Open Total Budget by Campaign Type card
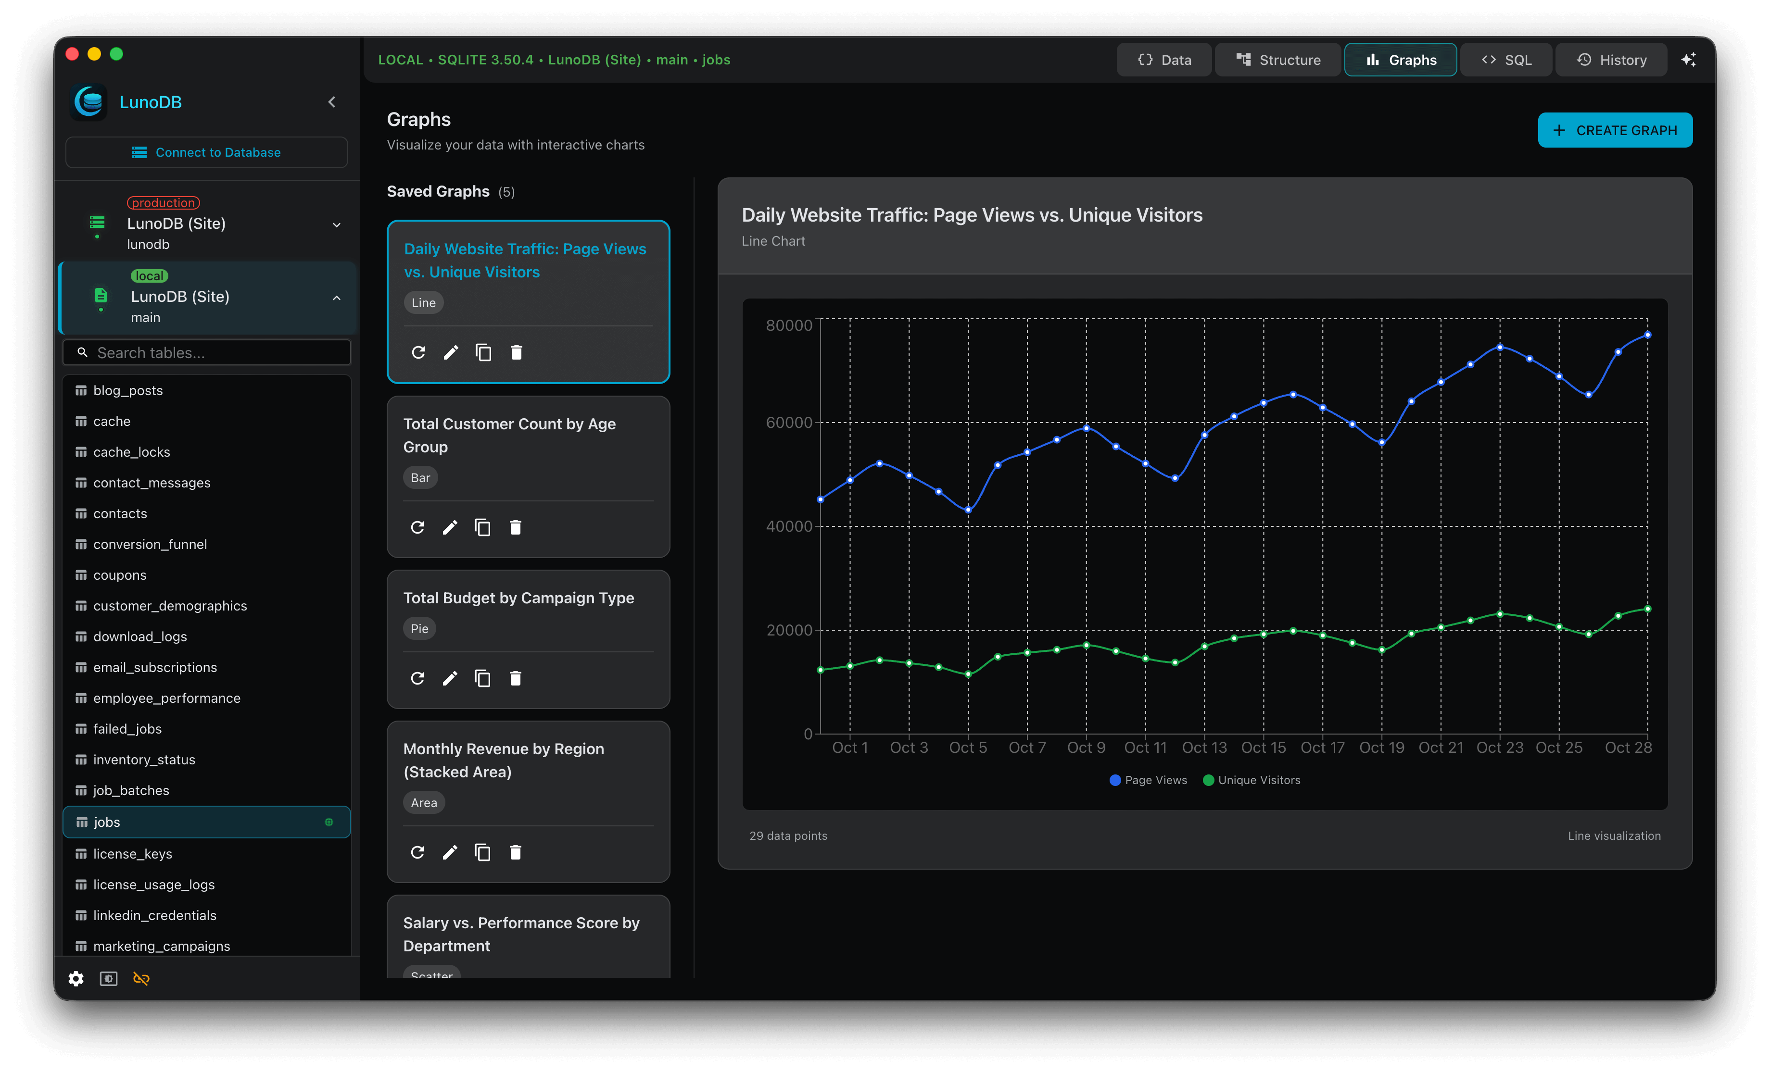 pos(528,639)
